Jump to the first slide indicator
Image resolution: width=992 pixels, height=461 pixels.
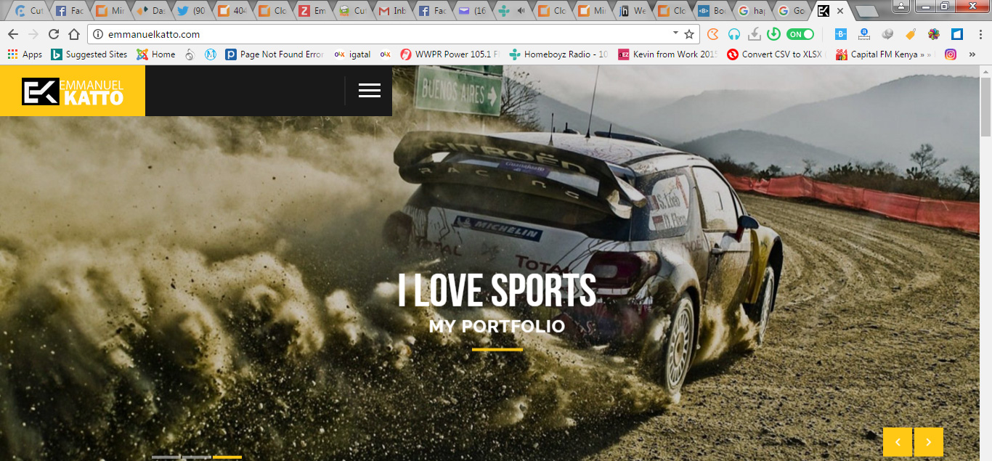click(x=166, y=457)
